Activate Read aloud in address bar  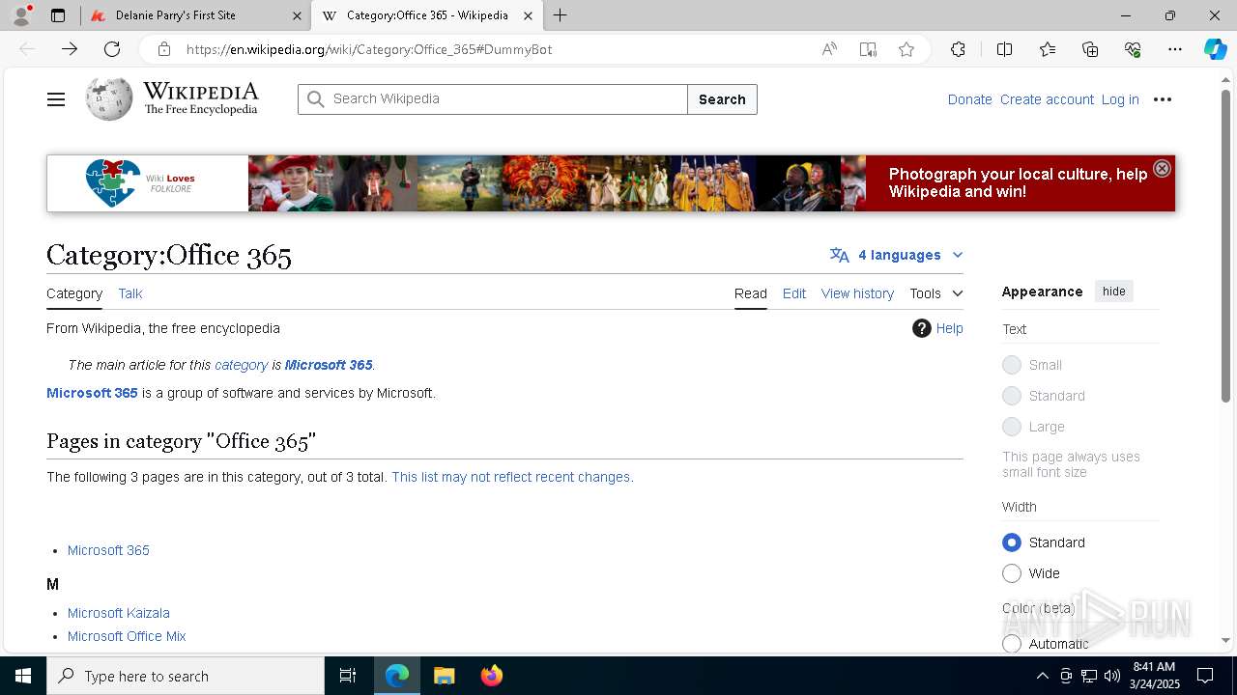(829, 49)
